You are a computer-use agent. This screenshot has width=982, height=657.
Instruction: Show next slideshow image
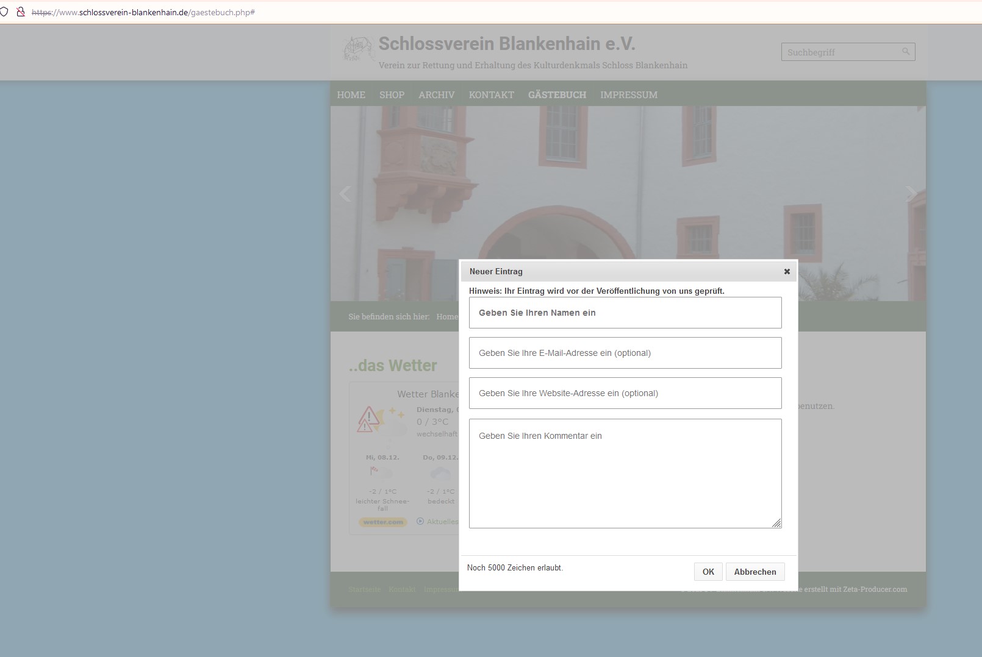[x=911, y=194]
